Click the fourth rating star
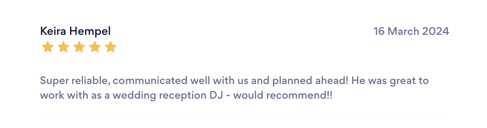 (95, 47)
